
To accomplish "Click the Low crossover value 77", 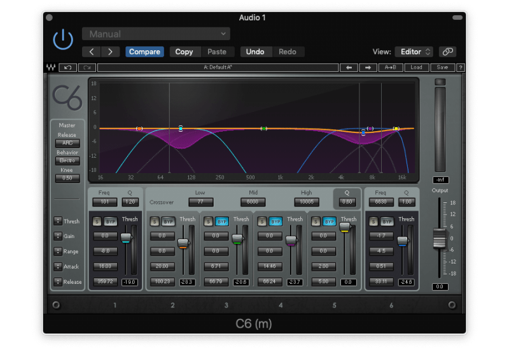I will point(201,202).
